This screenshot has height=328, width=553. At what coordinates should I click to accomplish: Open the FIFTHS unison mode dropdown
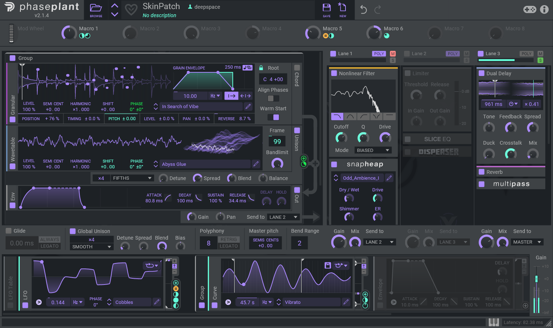point(131,178)
